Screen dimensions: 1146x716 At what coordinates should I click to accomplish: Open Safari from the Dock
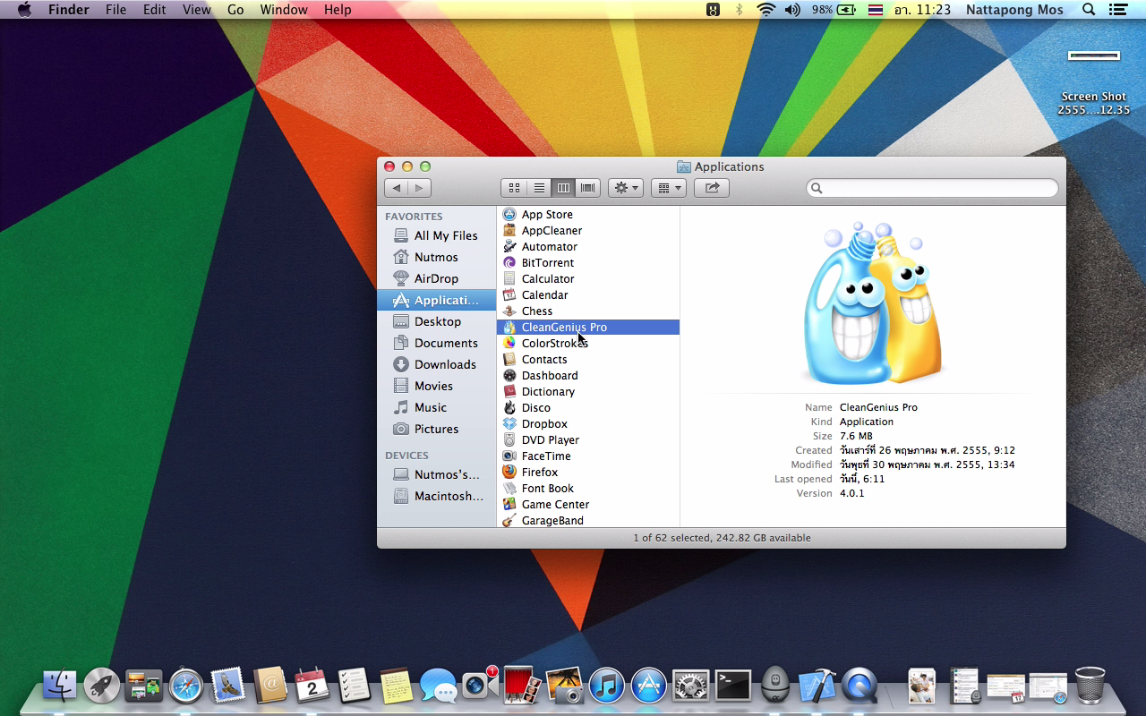click(x=186, y=686)
